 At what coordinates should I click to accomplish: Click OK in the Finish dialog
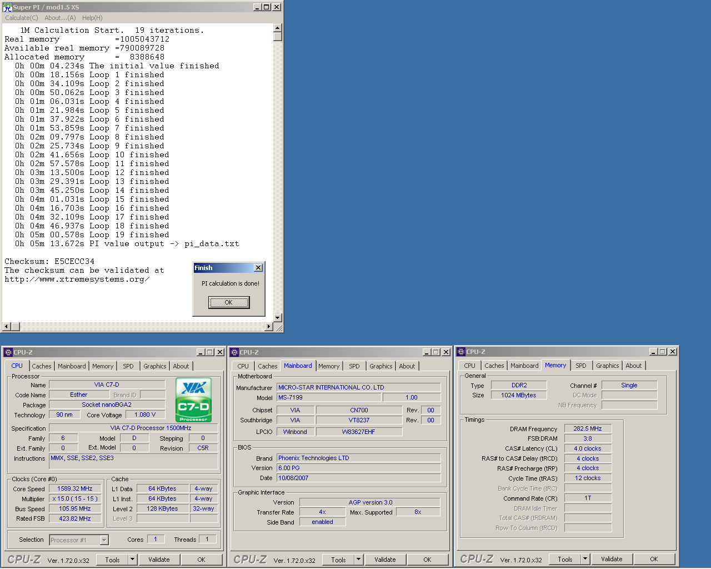229,302
